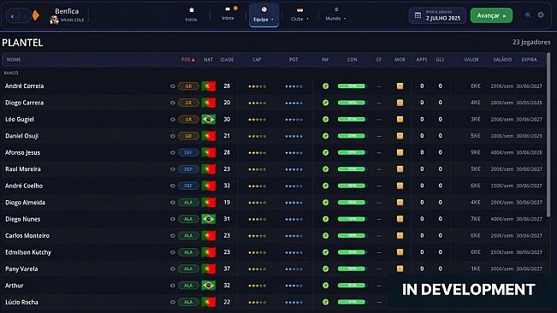Click André Correia's green fitness status icon
This screenshot has width=557, height=313.
click(x=325, y=86)
